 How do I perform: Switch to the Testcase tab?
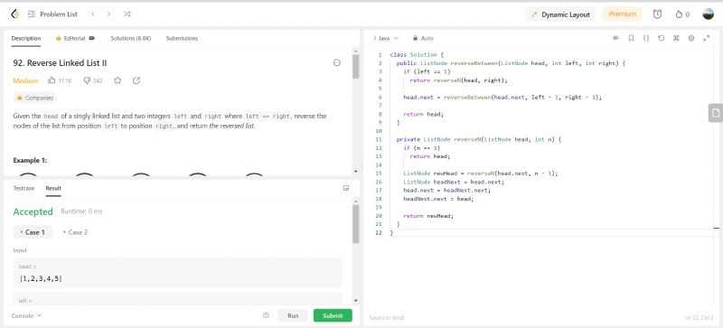pos(23,188)
